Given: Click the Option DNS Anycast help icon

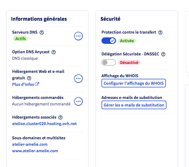Looking at the screenshot, I should [x=53, y=52].
